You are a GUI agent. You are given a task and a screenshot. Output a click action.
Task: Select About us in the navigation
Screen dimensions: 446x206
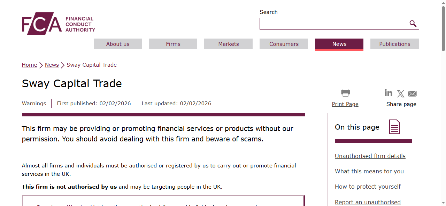click(x=117, y=44)
